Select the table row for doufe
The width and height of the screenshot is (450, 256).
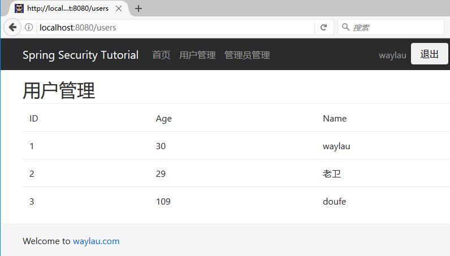226,201
